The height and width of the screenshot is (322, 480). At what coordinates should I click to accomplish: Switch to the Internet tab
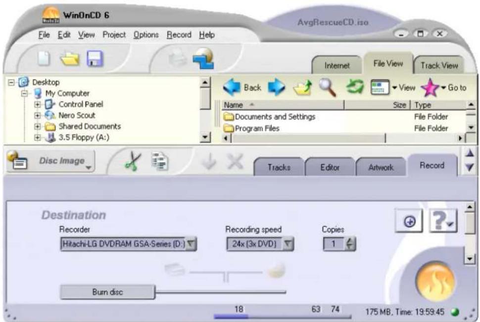(x=336, y=65)
